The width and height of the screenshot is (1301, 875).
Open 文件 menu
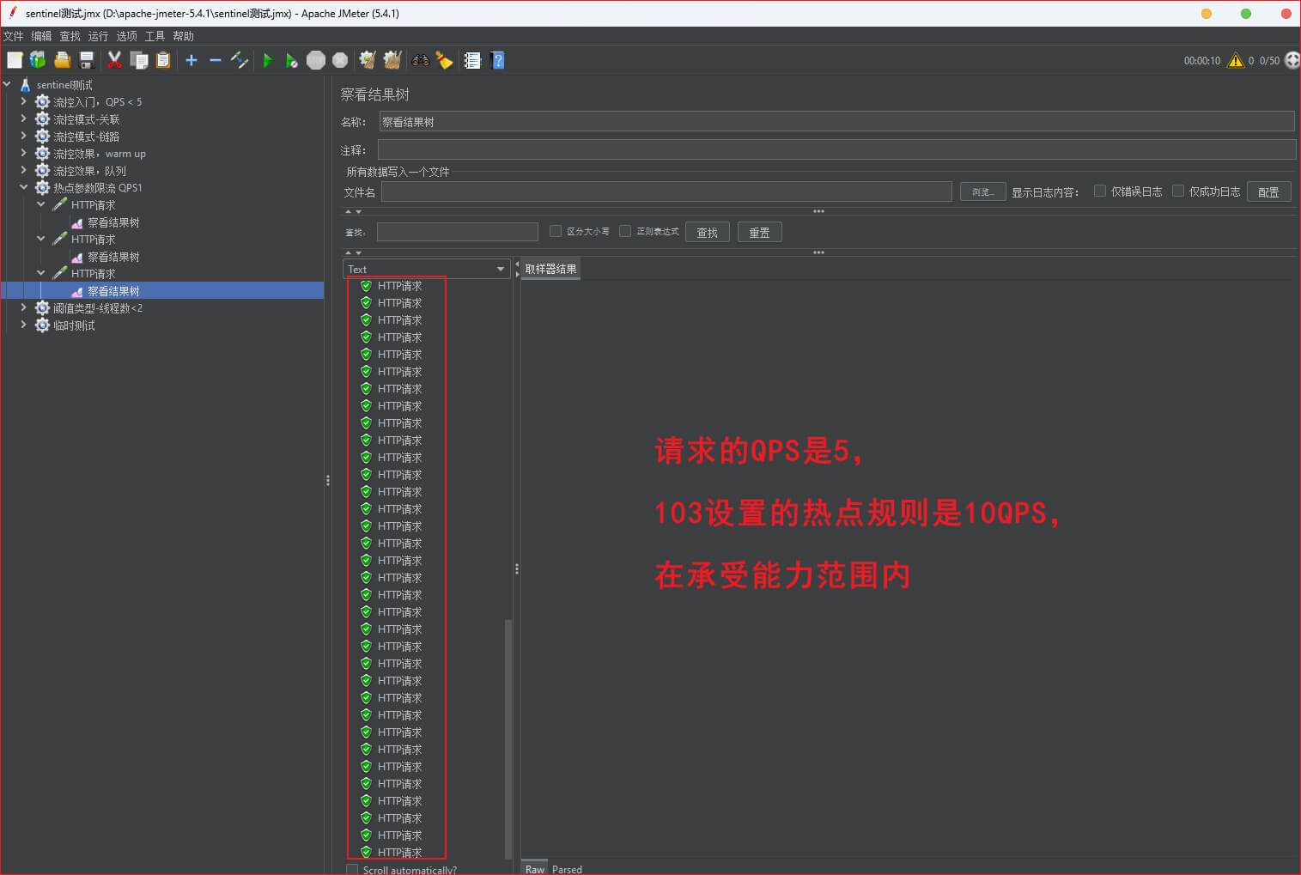[14, 36]
